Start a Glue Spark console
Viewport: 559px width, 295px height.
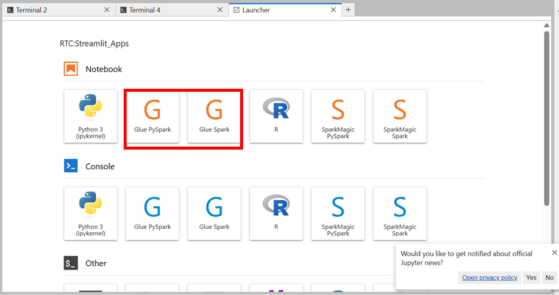point(214,213)
